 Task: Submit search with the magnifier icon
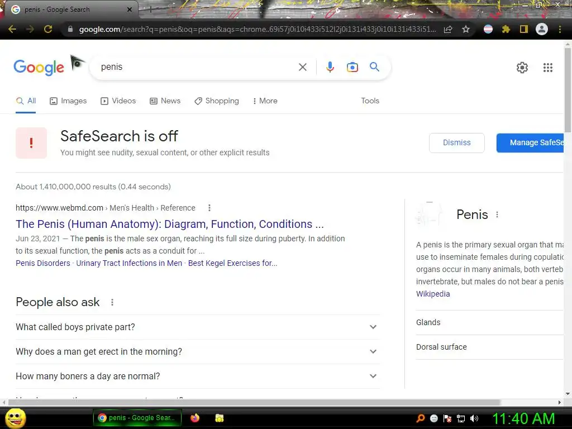point(374,67)
